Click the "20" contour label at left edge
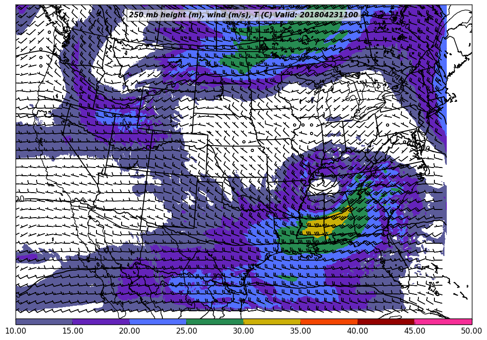 click(x=20, y=199)
